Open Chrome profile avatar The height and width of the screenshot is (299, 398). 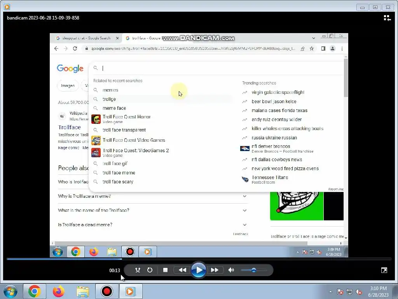coord(333,49)
